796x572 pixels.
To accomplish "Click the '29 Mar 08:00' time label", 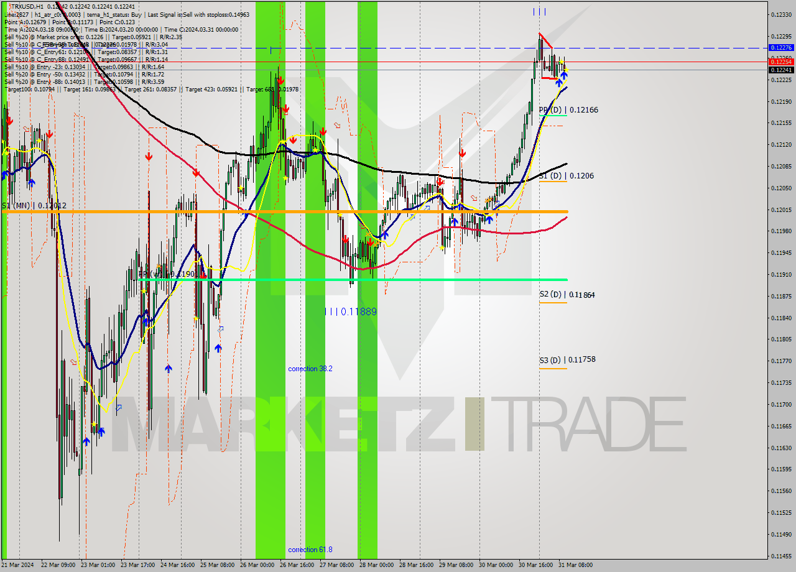I will 455,565.
